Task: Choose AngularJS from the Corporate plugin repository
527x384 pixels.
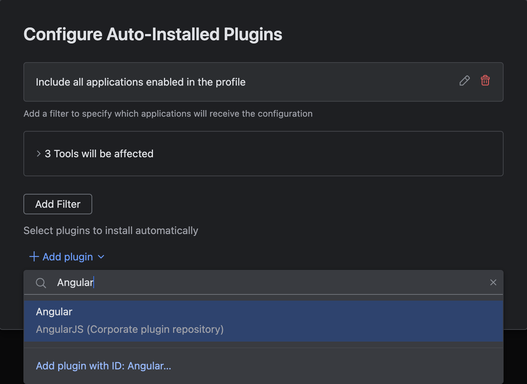Action: (x=130, y=329)
